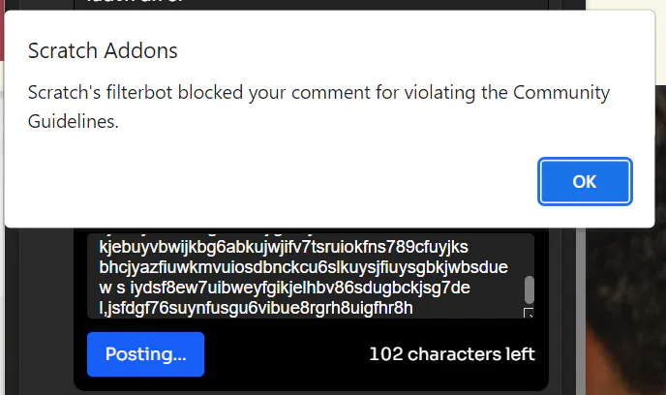This screenshot has height=395, width=666.
Task: Click empty dialog area left of OK
Action: [297, 181]
